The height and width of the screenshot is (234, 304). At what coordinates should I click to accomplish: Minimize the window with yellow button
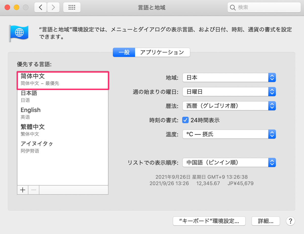[x=16, y=8]
